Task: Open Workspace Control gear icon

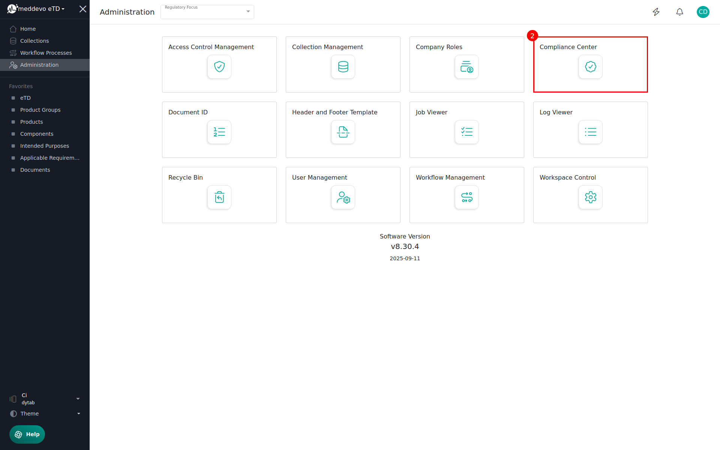Action: [590, 197]
